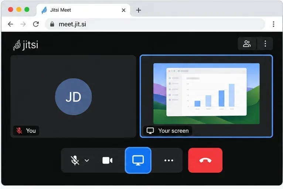Toggle the camera video button

point(108,160)
